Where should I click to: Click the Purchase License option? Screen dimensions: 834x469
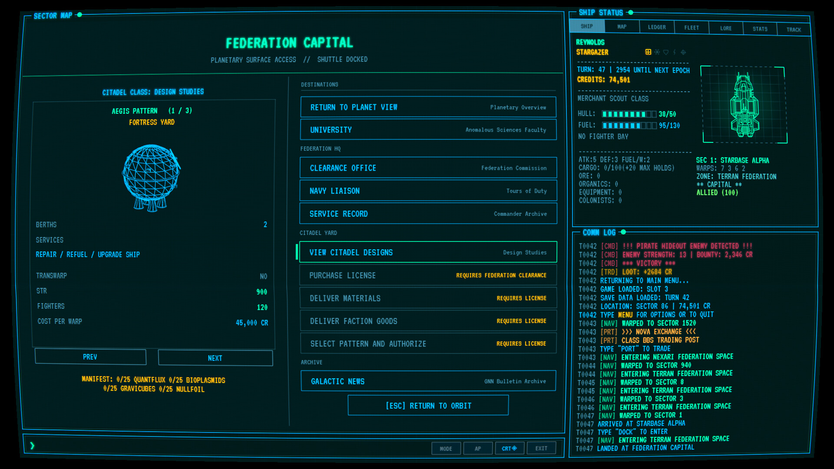coord(428,275)
